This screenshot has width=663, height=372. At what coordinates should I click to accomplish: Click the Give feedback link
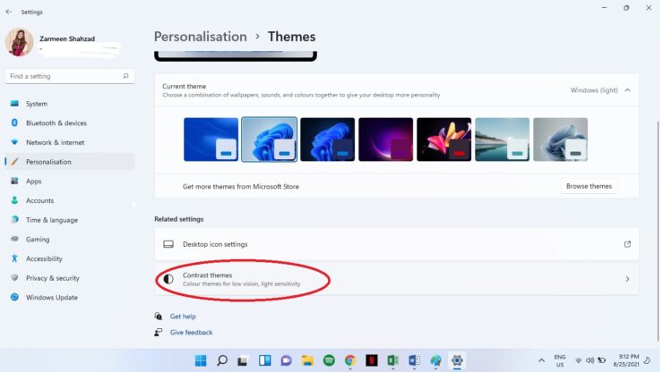tap(191, 333)
